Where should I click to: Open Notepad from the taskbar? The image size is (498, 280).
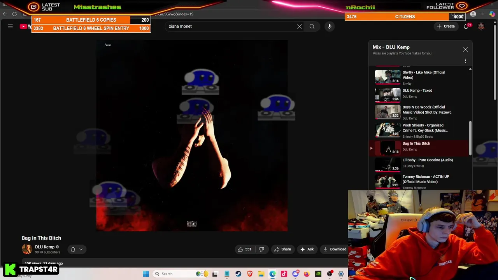[x=227, y=274]
